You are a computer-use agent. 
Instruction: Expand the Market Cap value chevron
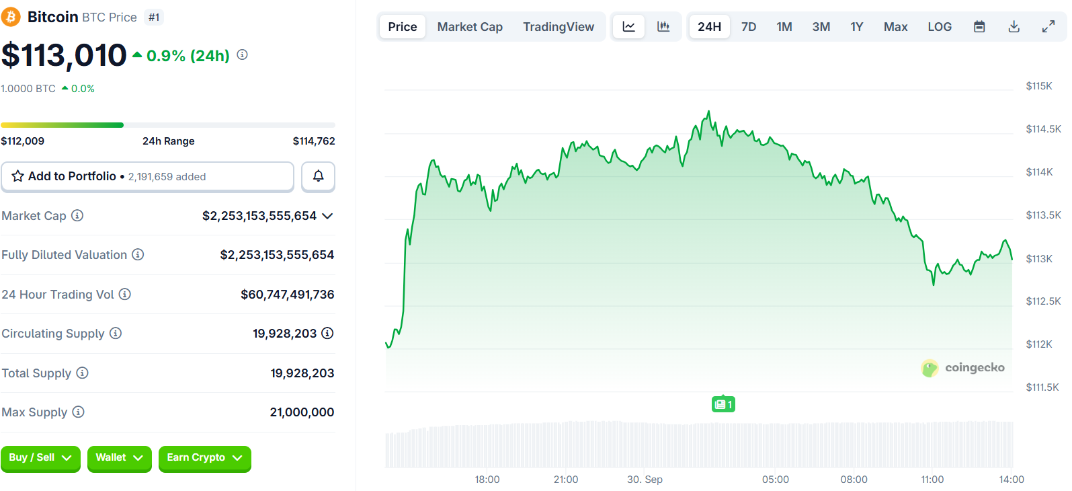pos(327,216)
